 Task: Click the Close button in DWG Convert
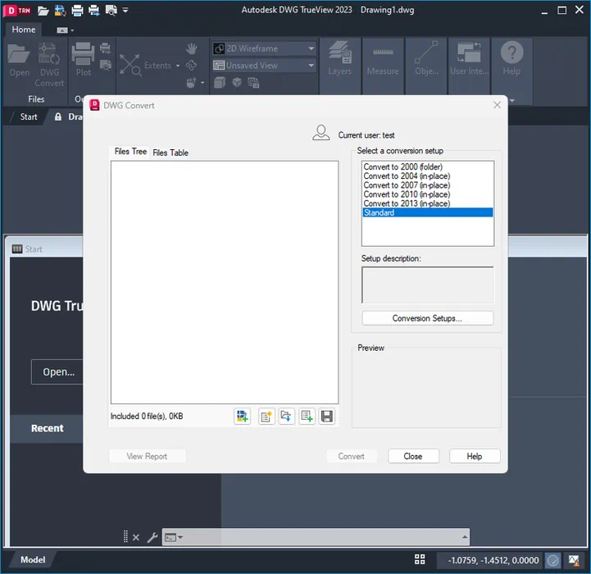(413, 456)
